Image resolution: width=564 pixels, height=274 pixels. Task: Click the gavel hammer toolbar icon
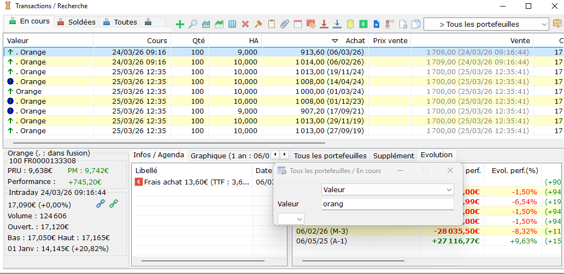[258, 25]
